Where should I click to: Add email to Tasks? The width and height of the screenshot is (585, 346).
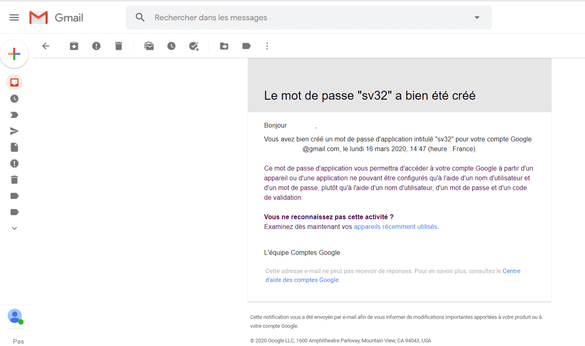[x=194, y=46]
